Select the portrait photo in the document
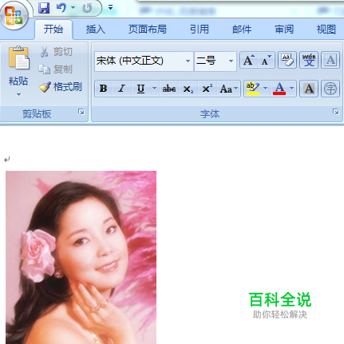Screen dimensions: 344x344 (x=81, y=257)
